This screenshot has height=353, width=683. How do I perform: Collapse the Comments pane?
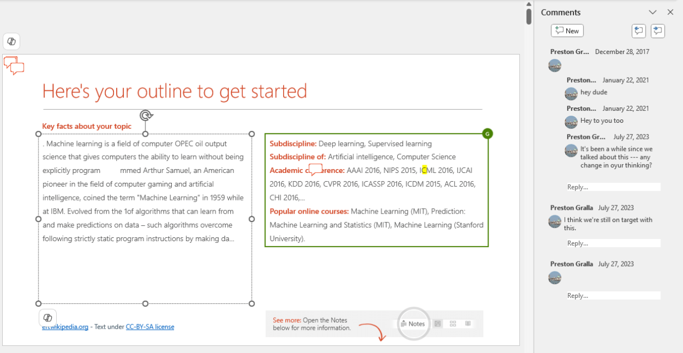pos(653,12)
